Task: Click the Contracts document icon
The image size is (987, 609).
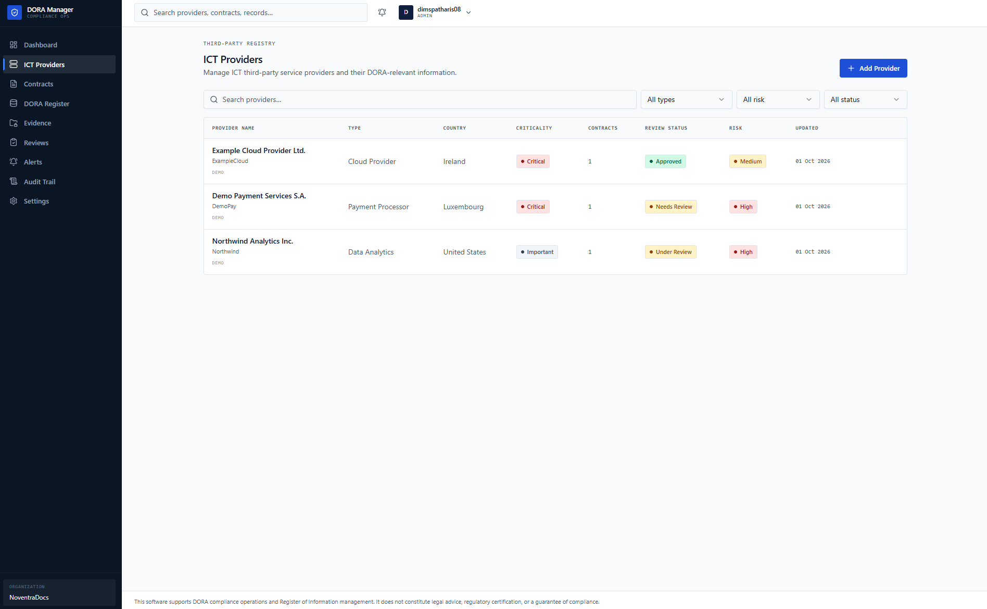Action: pos(14,84)
